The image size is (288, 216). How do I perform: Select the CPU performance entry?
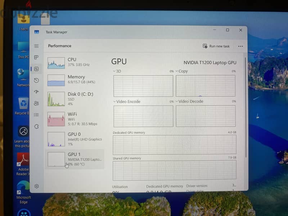[x=75, y=63]
